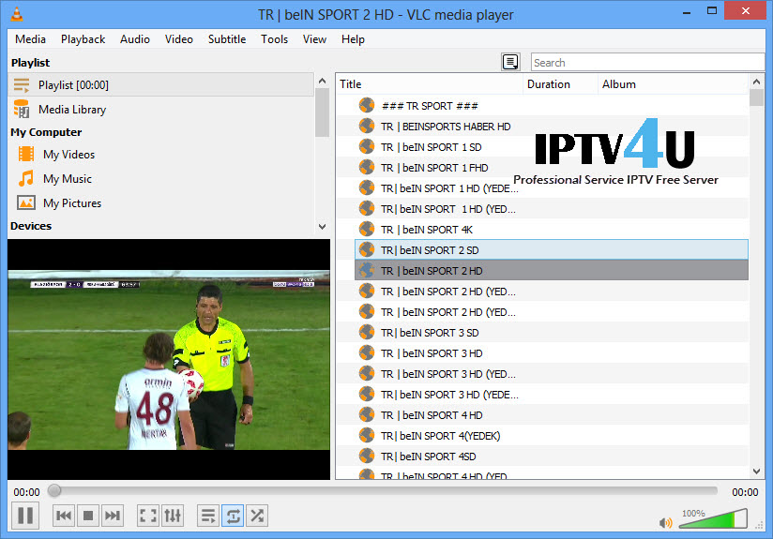Toggle random shuffle playback
Image resolution: width=773 pixels, height=539 pixels.
click(257, 516)
